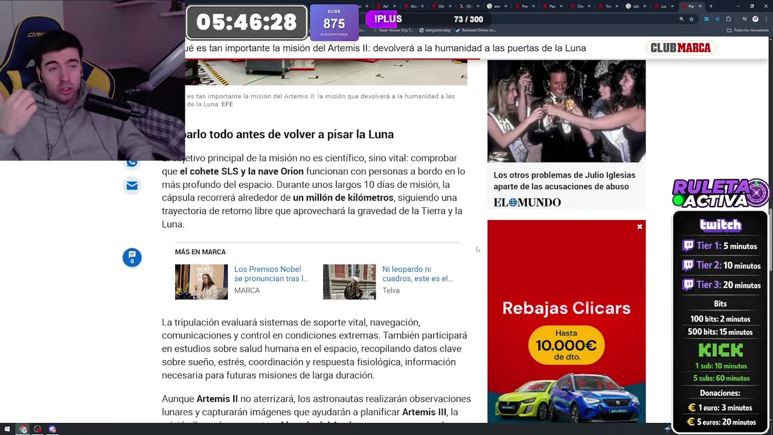Viewport: 773px width, 435px height.
Task: Open Discord from the taskbar
Action: click(x=53, y=430)
